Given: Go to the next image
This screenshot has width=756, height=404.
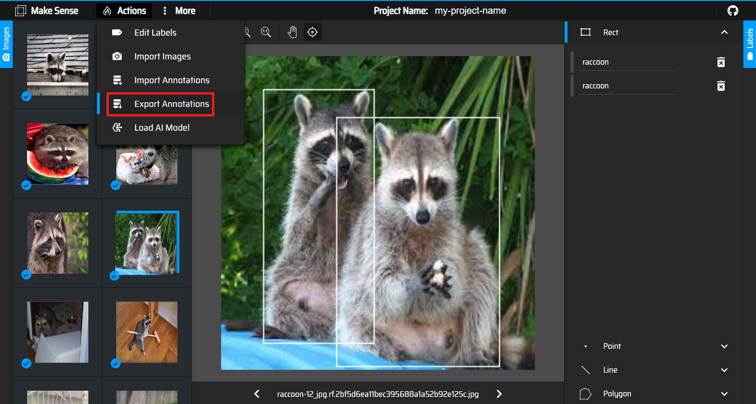Looking at the screenshot, I should 499,394.
